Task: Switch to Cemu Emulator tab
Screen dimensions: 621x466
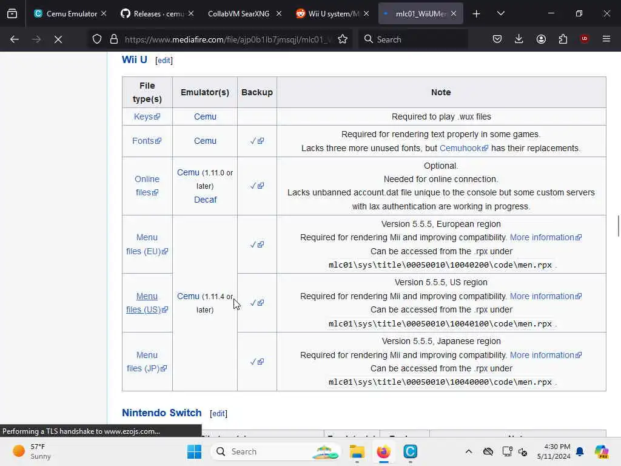Action: click(66, 13)
